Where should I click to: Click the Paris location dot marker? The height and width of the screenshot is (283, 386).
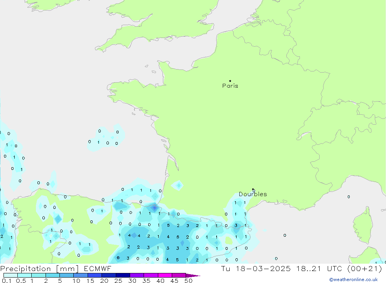[x=230, y=81]
